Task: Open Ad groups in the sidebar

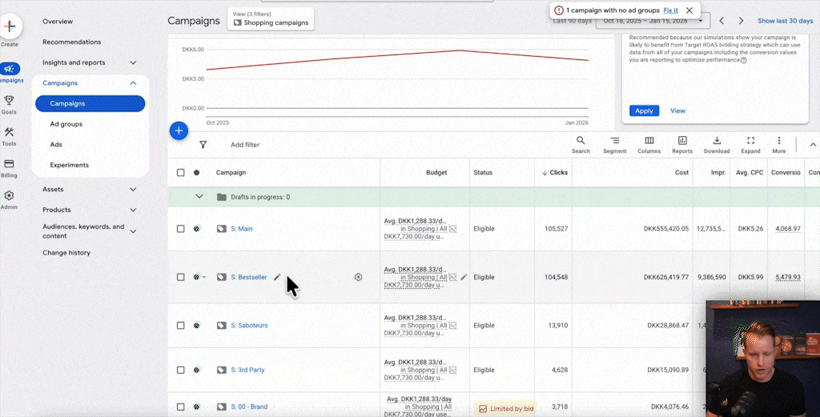Action: coord(66,124)
